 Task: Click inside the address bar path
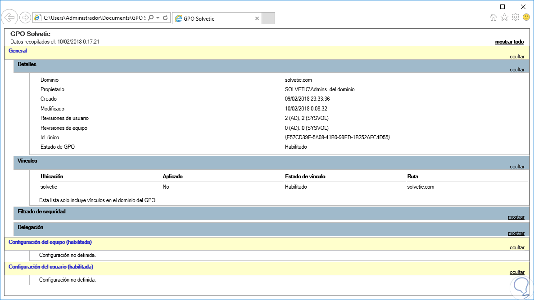[95, 18]
